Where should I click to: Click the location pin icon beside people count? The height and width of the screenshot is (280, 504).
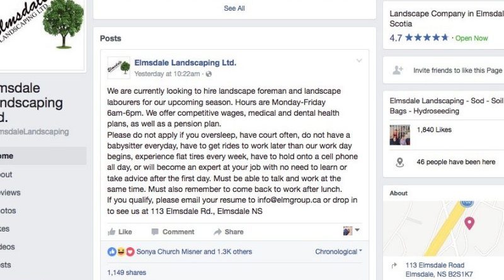point(398,162)
